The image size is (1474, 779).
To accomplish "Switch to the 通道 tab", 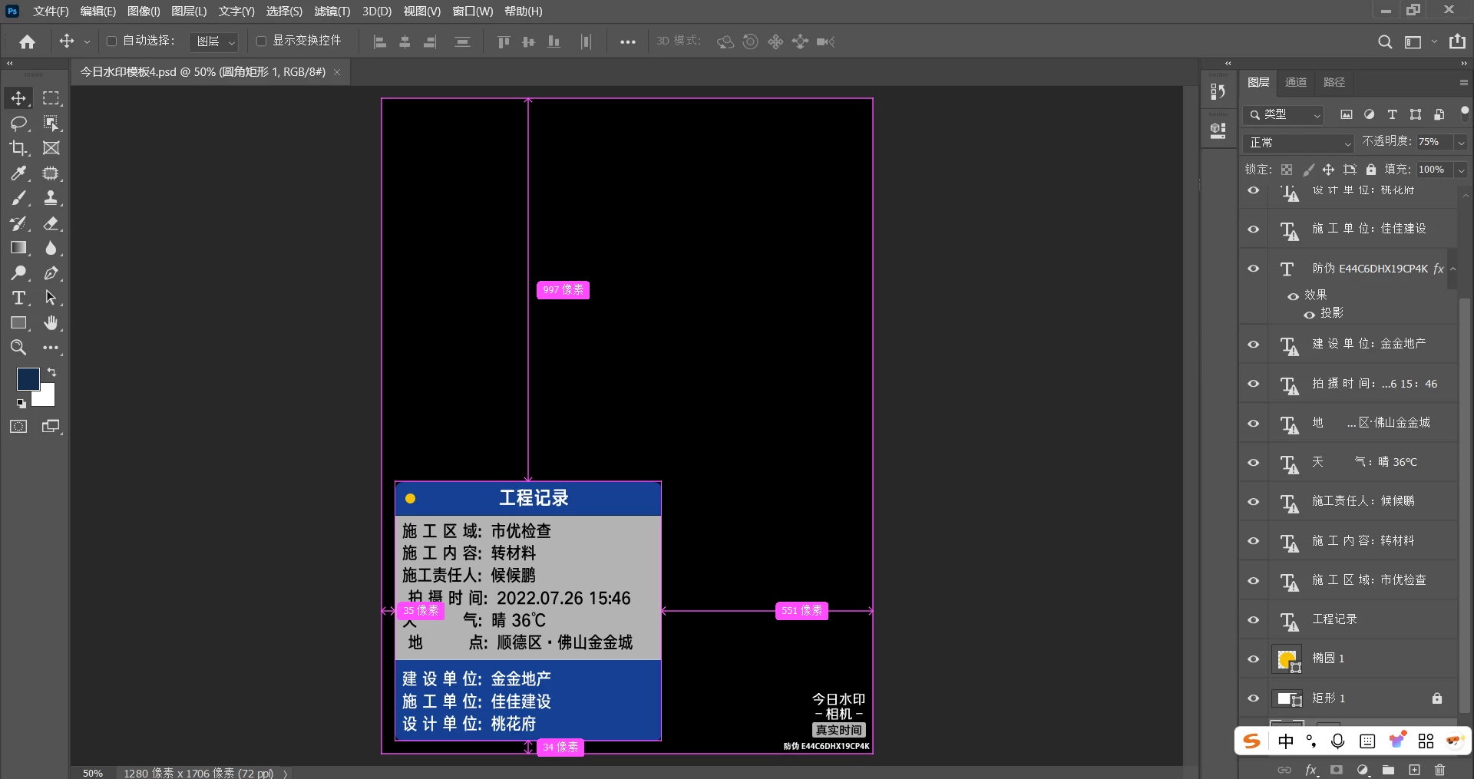I will 1296,82.
